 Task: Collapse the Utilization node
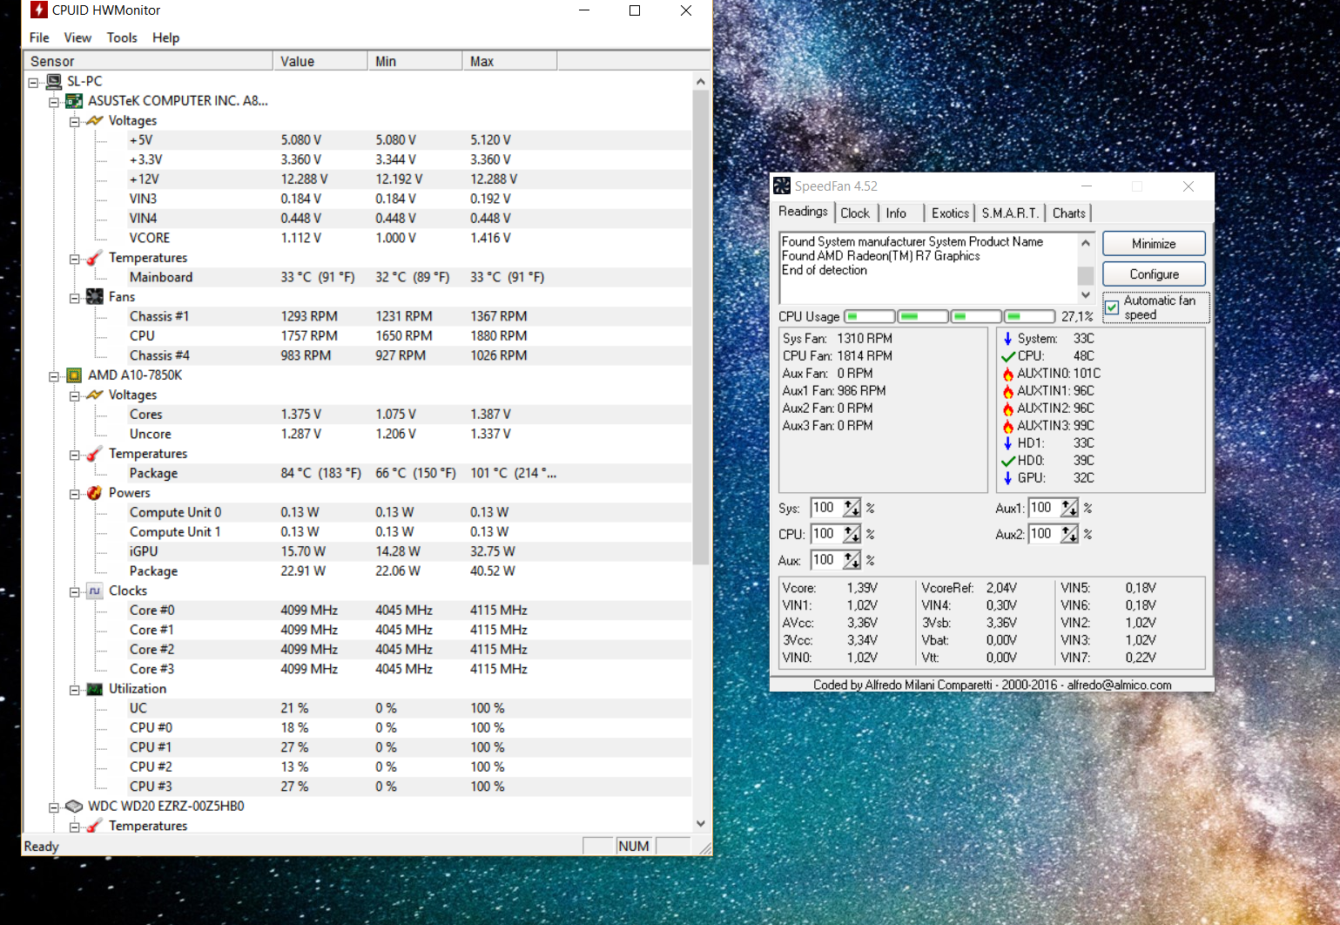pos(75,690)
